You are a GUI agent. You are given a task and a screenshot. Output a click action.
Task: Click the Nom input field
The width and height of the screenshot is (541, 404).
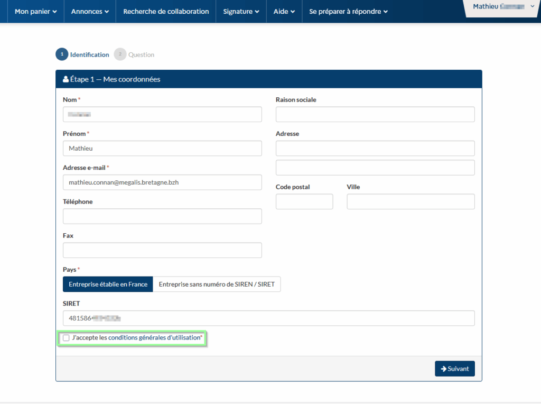pos(162,114)
